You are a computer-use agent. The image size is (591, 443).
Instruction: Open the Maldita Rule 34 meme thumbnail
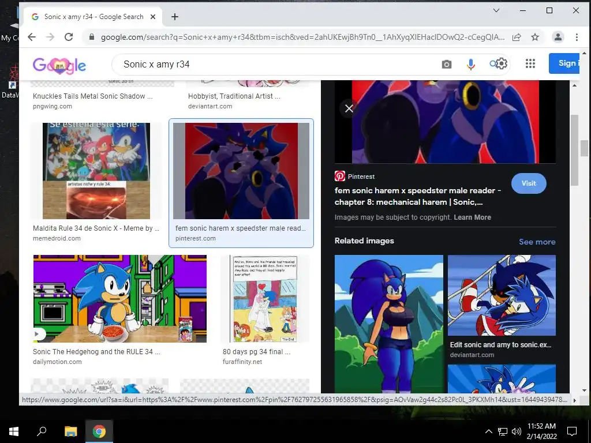point(96,171)
